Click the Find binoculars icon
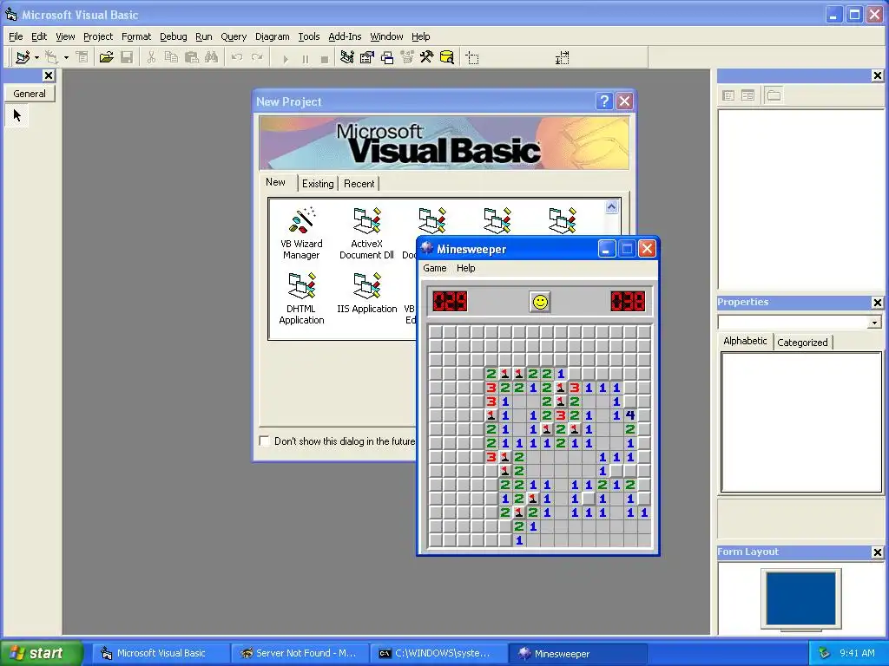889x666 pixels. pyautogui.click(x=212, y=57)
